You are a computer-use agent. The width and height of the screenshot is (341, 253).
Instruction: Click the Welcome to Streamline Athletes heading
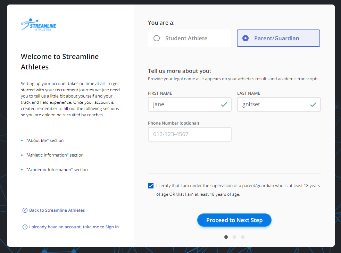[x=60, y=62]
